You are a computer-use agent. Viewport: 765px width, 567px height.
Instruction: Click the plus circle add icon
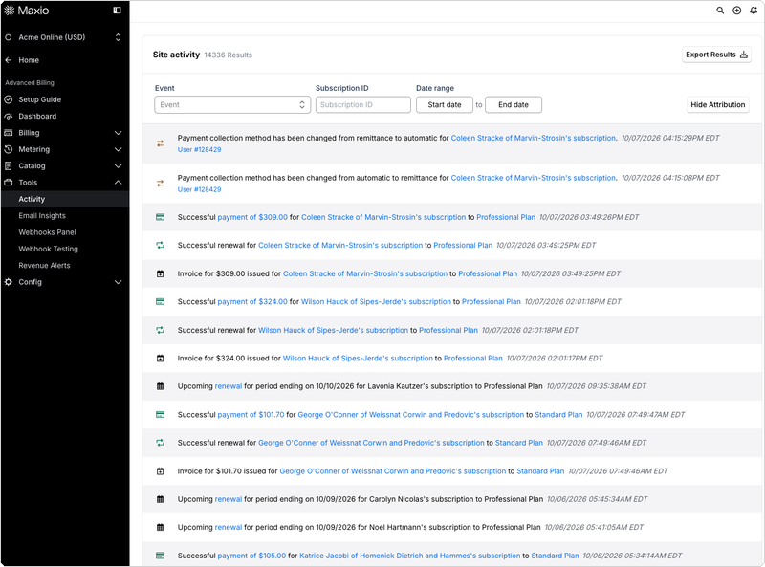pos(736,11)
